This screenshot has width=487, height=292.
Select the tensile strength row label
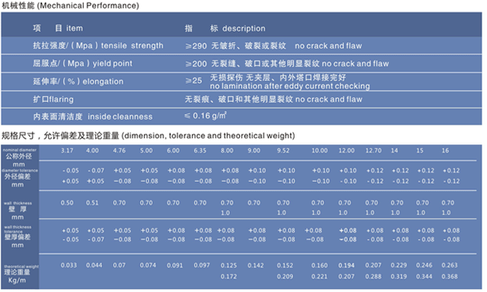coord(98,46)
